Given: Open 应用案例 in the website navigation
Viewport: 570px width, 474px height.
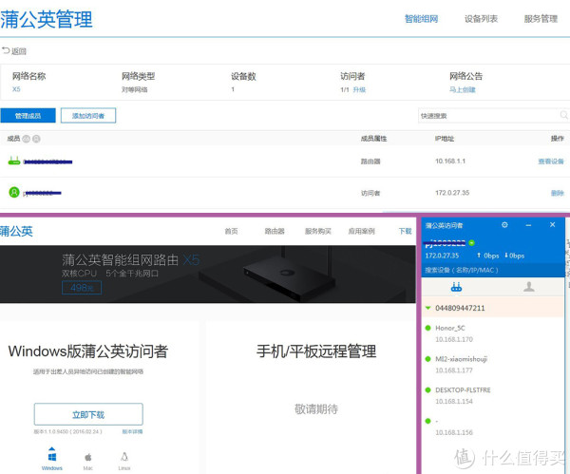Looking at the screenshot, I should click(x=361, y=231).
